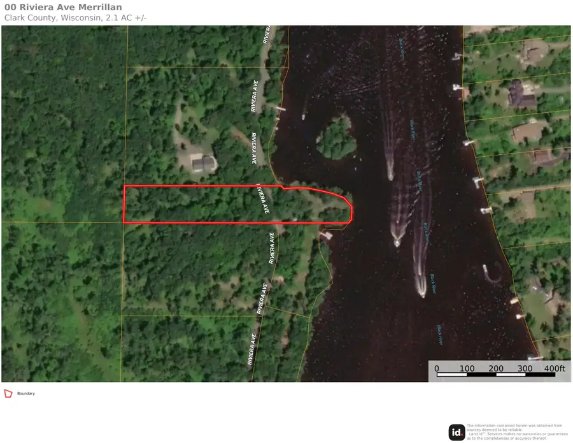Select the black id. logo square
This screenshot has height=443, width=573.
[x=456, y=431]
